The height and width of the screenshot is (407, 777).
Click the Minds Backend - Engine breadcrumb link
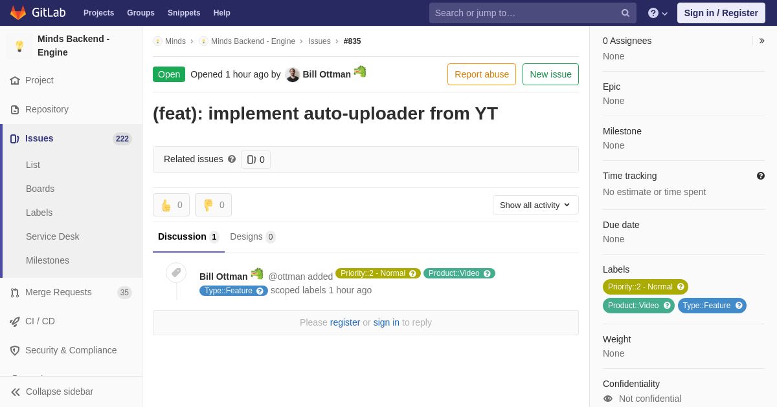coord(253,41)
